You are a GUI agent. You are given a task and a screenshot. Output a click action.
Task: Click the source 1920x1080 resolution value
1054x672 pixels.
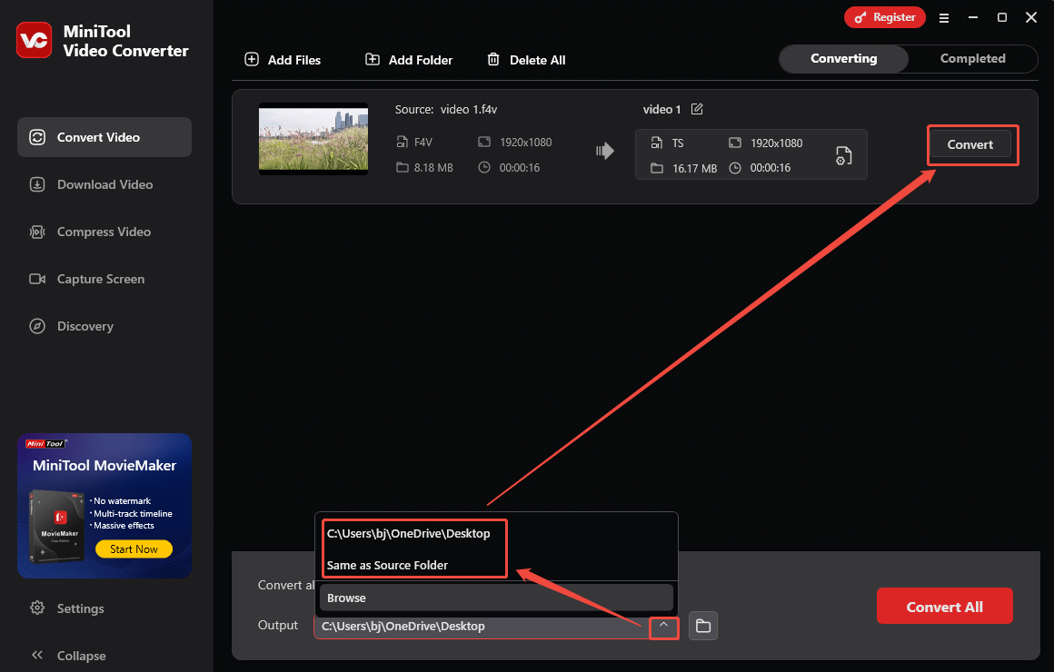click(x=526, y=143)
